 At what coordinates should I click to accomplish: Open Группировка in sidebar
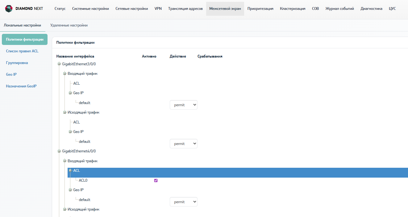(17, 63)
